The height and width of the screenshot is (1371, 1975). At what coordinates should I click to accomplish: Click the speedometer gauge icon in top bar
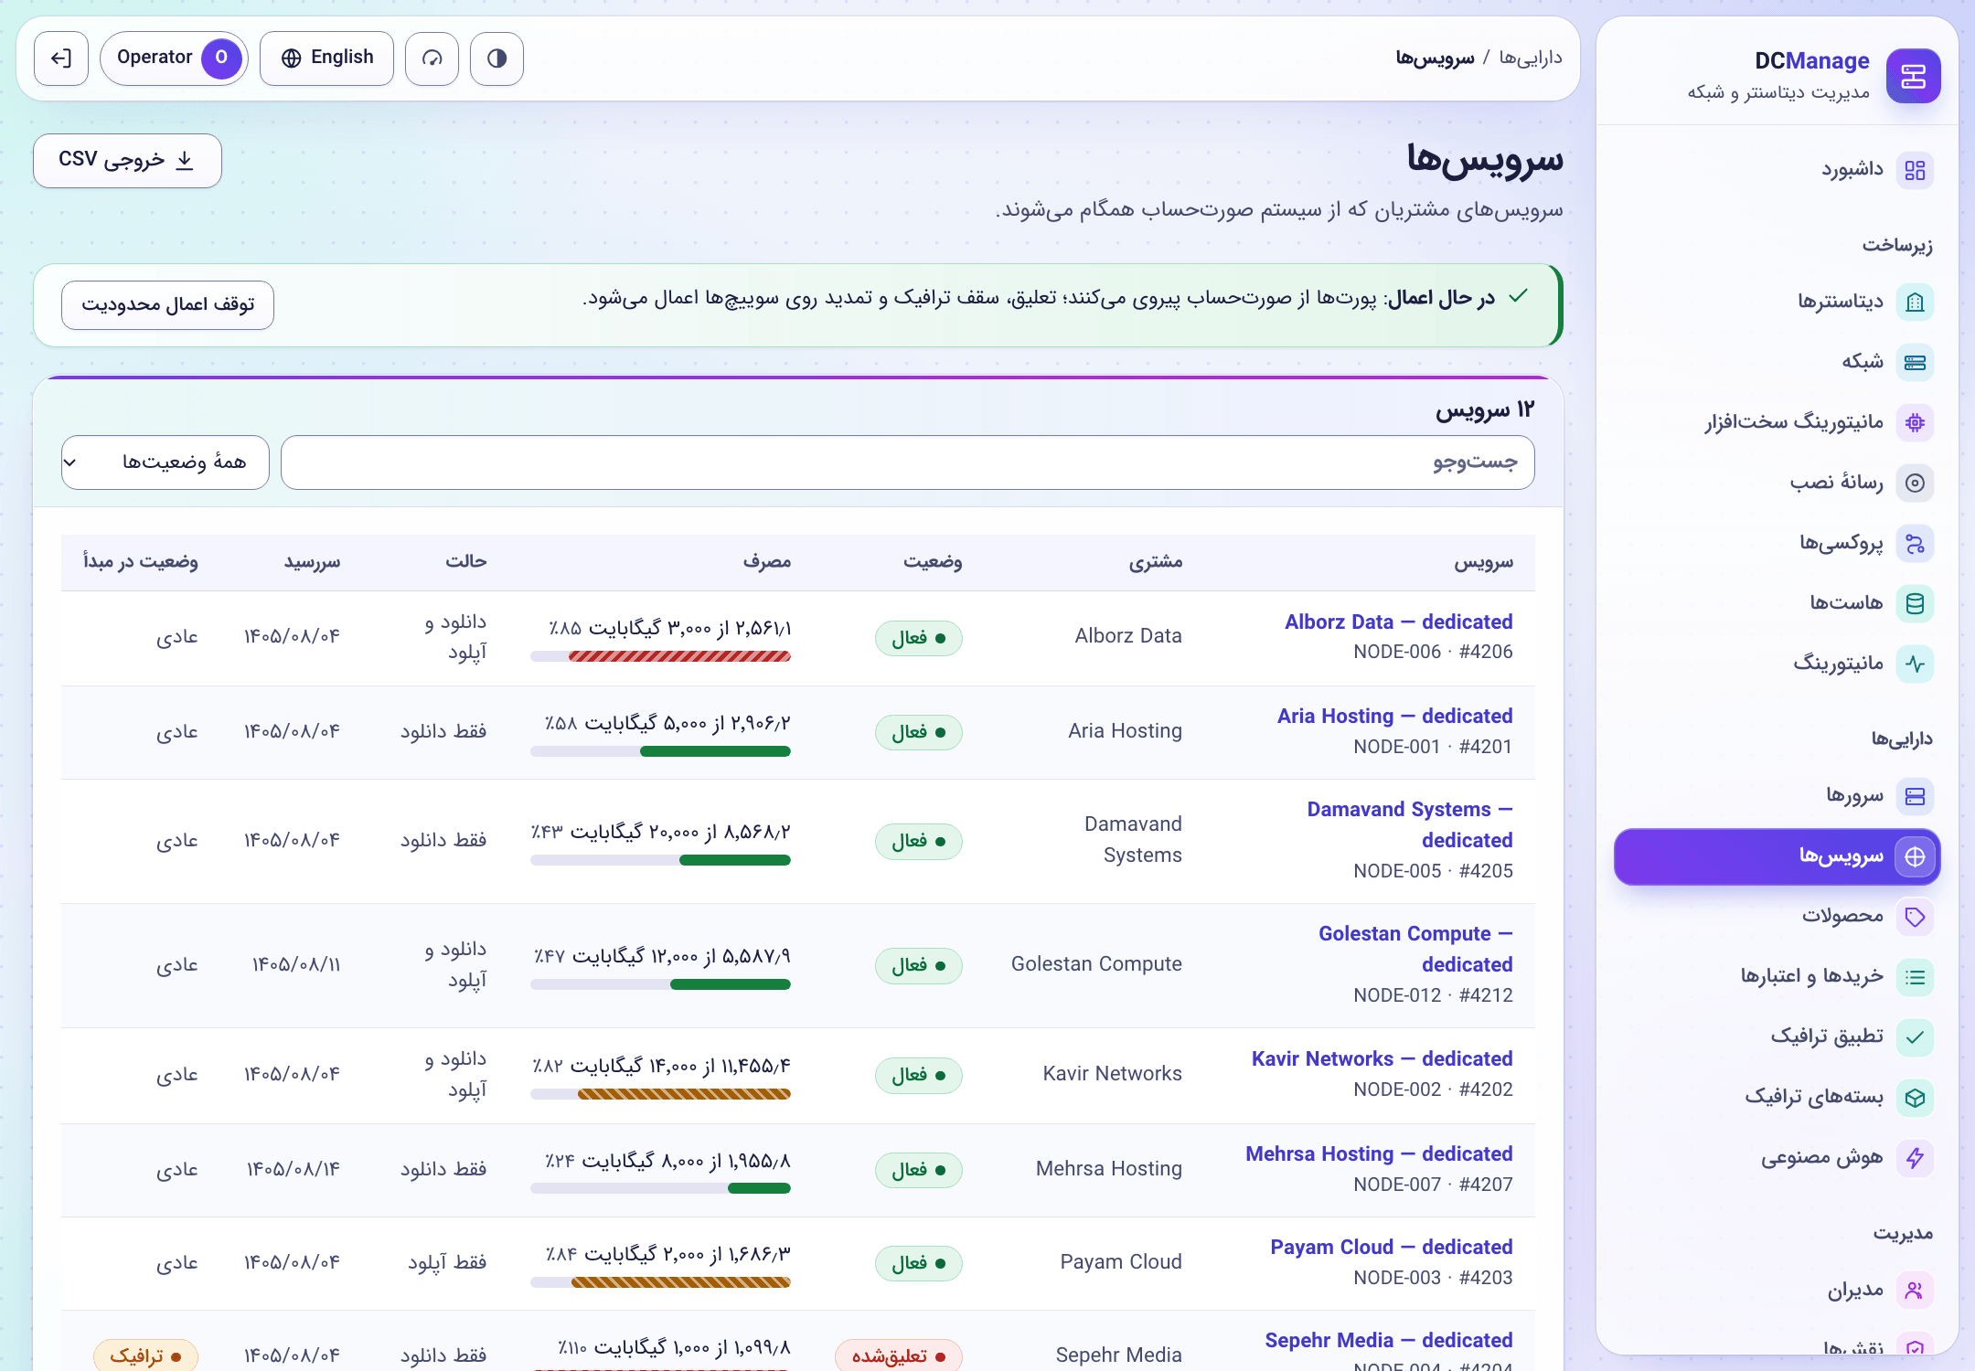coord(432,58)
